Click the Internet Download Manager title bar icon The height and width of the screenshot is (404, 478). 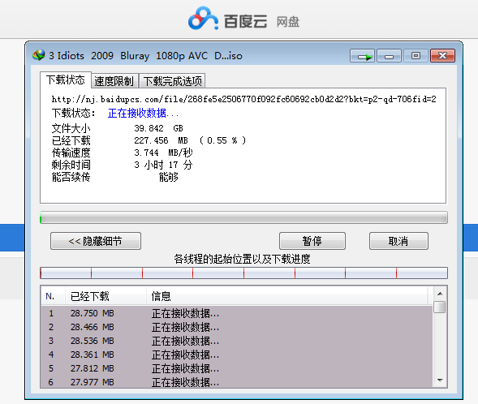pyautogui.click(x=39, y=55)
